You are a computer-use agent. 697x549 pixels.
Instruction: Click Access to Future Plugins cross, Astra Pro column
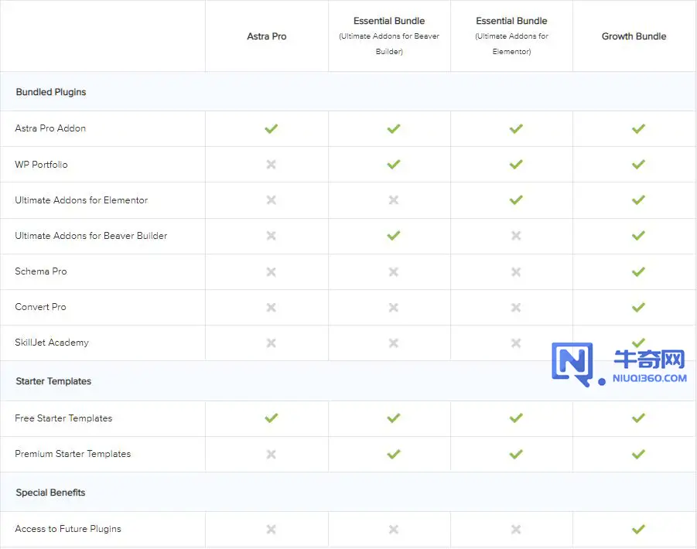click(272, 530)
